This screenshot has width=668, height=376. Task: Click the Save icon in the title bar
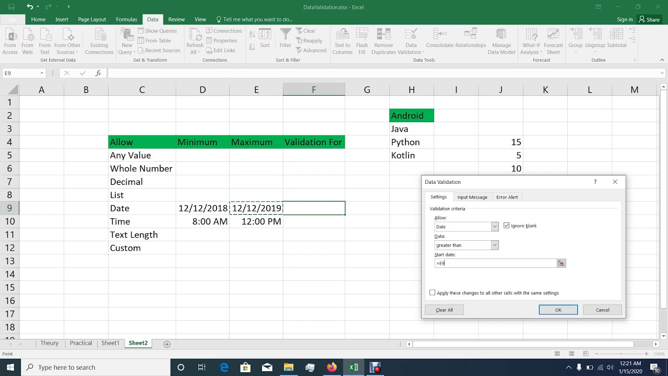click(x=11, y=7)
